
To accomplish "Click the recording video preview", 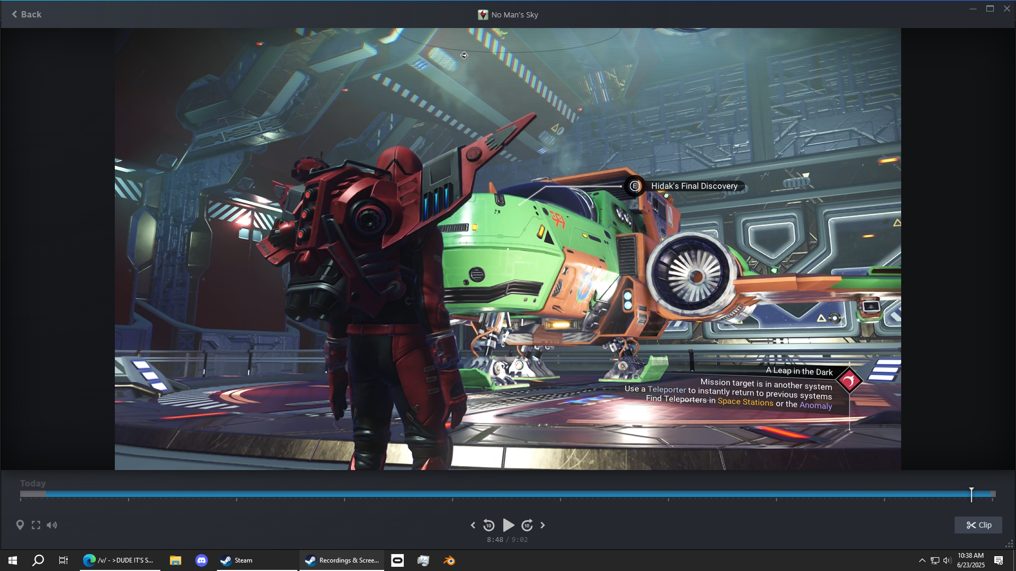I will point(508,248).
